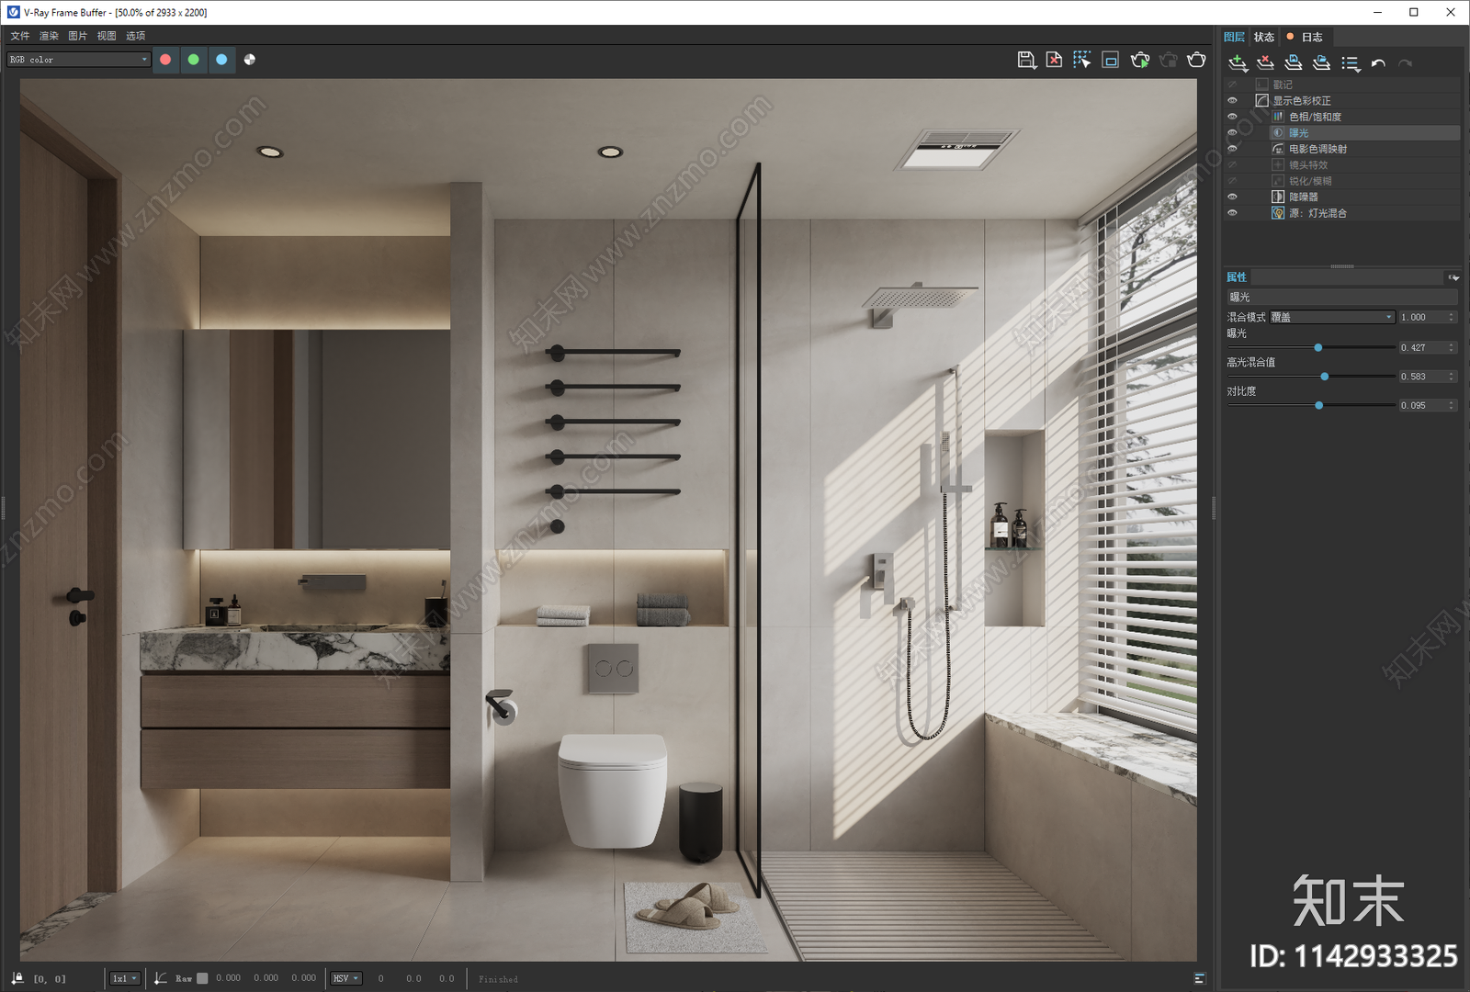This screenshot has height=992, width=1470.
Task: Toggle the red channel button
Action: pyautogui.click(x=165, y=60)
